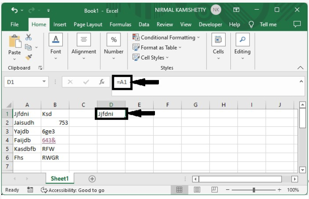Screen dimensions: 309x199
Task: Select cell containing Jaisudh
Action: pyautogui.click(x=27, y=122)
